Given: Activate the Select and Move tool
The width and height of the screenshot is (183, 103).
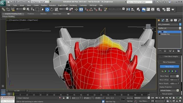Looking at the screenshot, I should click(x=47, y=9).
